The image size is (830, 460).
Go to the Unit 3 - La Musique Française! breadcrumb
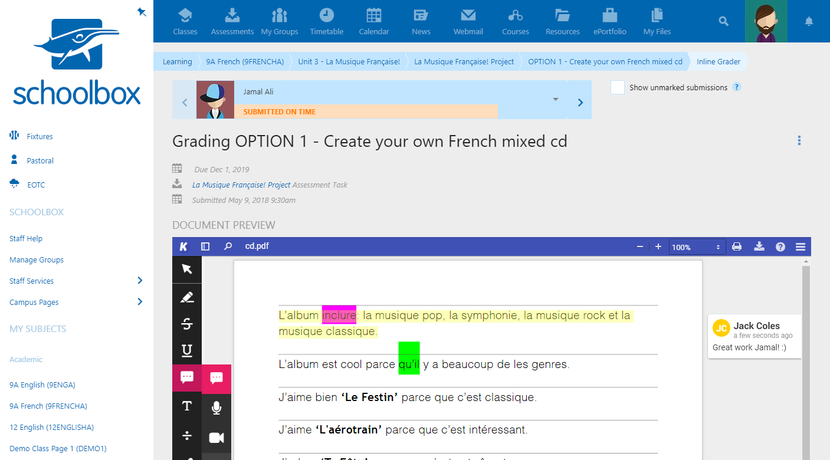click(x=349, y=61)
